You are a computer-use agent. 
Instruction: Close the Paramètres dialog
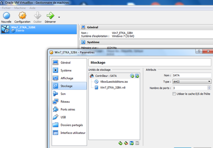coord(208,51)
